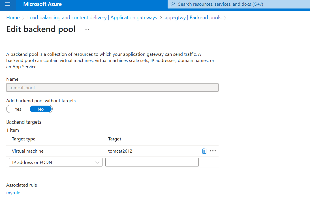
Task: Click the Microsoft Azure title
Action: [42, 4]
